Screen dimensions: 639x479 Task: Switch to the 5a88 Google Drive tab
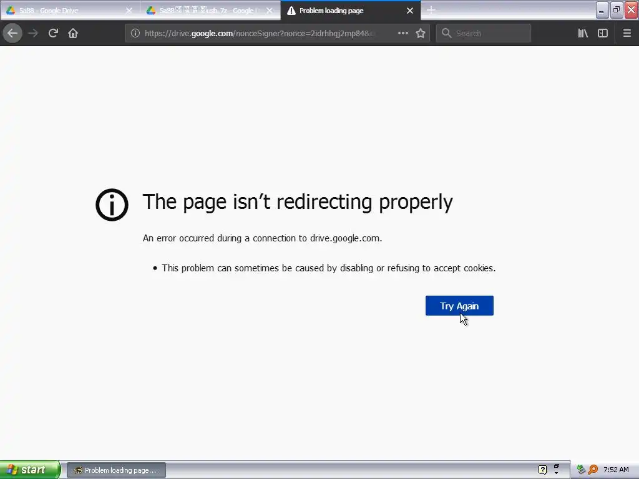[69, 11]
